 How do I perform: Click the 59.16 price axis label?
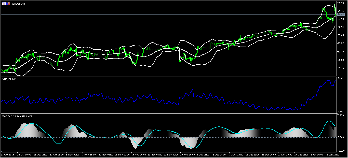tap(341, 68)
